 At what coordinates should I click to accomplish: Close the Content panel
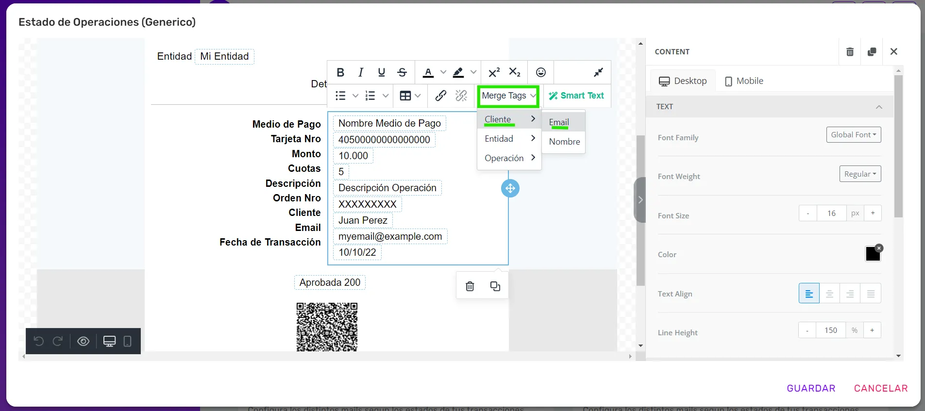[x=893, y=51]
